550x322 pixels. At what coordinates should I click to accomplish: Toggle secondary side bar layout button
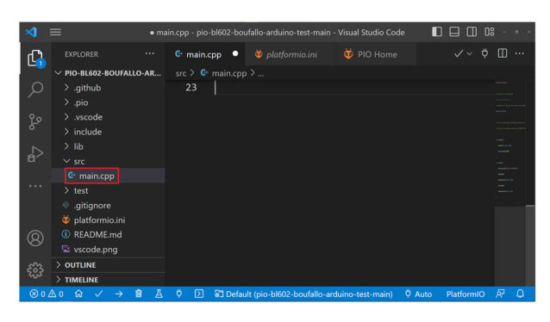point(472,32)
